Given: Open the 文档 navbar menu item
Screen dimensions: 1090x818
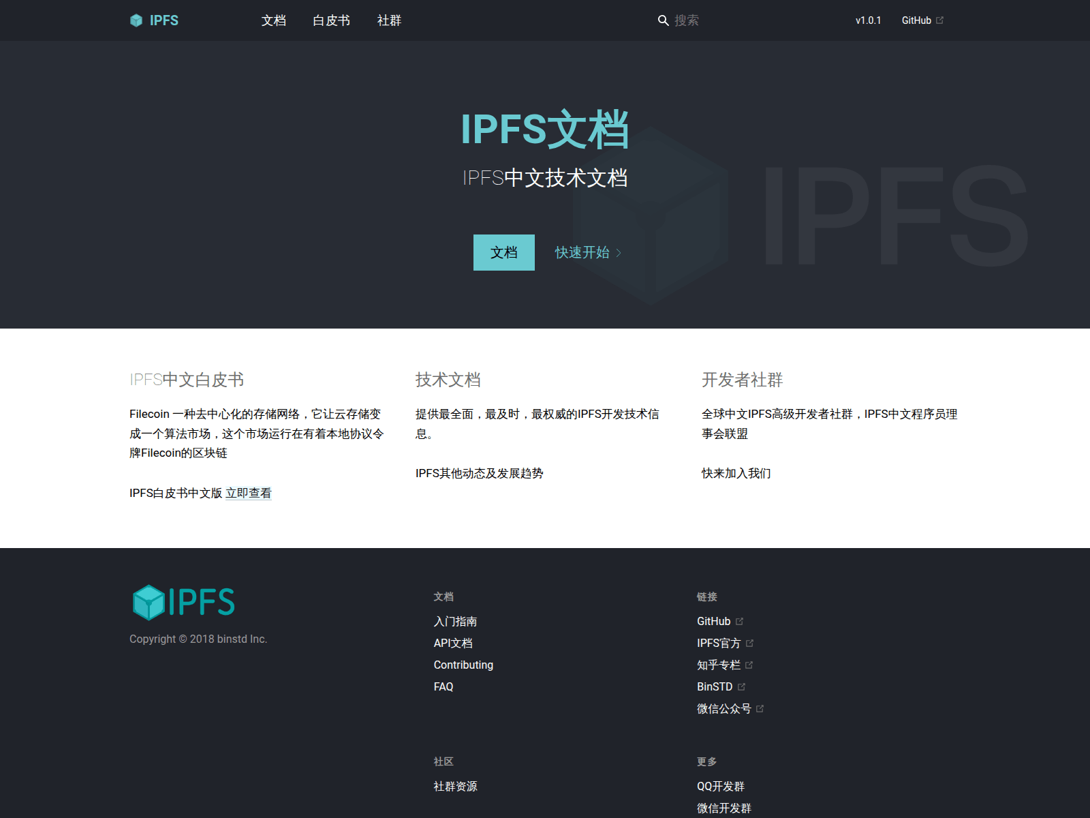Looking at the screenshot, I should coord(274,20).
